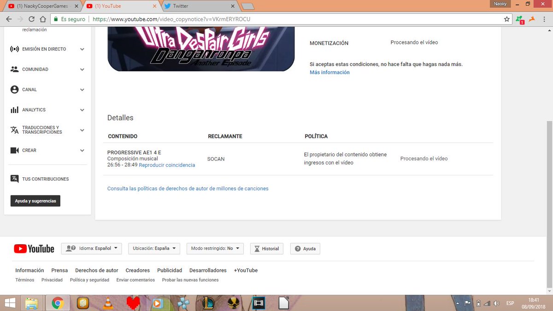Screen dimensions: 553x311
Task: Open the League of Legends taskbar icon
Action: coord(208,303)
